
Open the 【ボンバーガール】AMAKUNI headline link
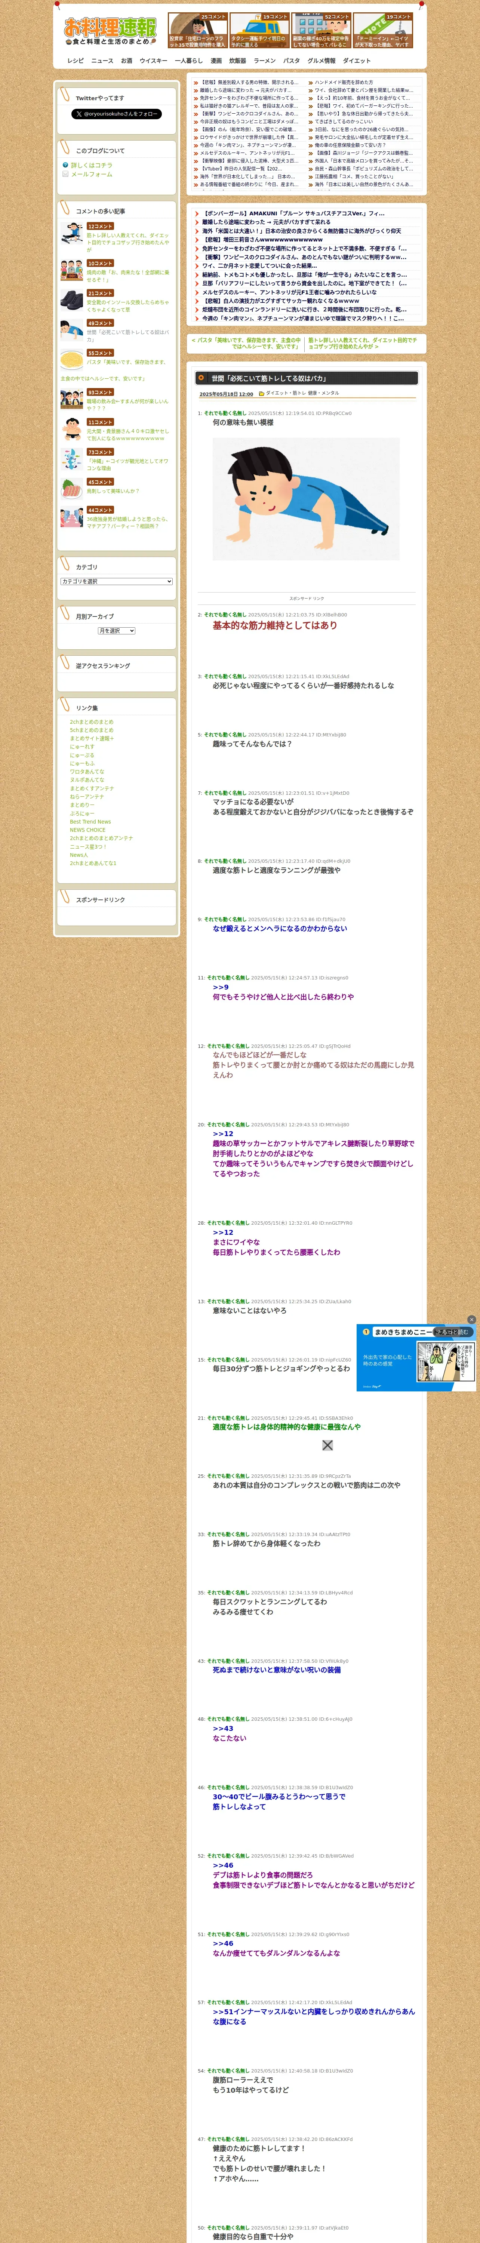coord(293,213)
